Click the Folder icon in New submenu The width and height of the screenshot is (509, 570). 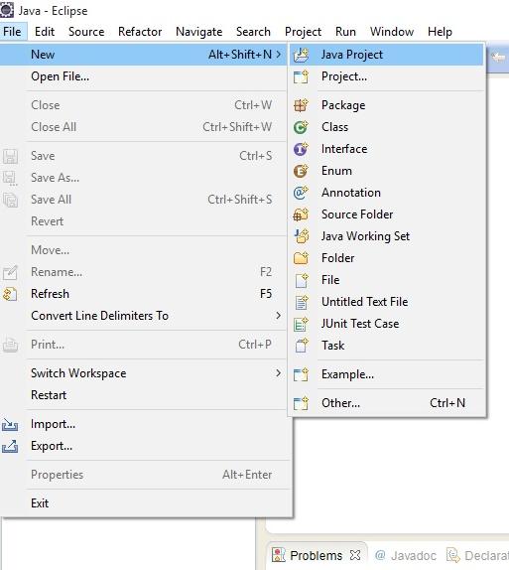click(301, 258)
